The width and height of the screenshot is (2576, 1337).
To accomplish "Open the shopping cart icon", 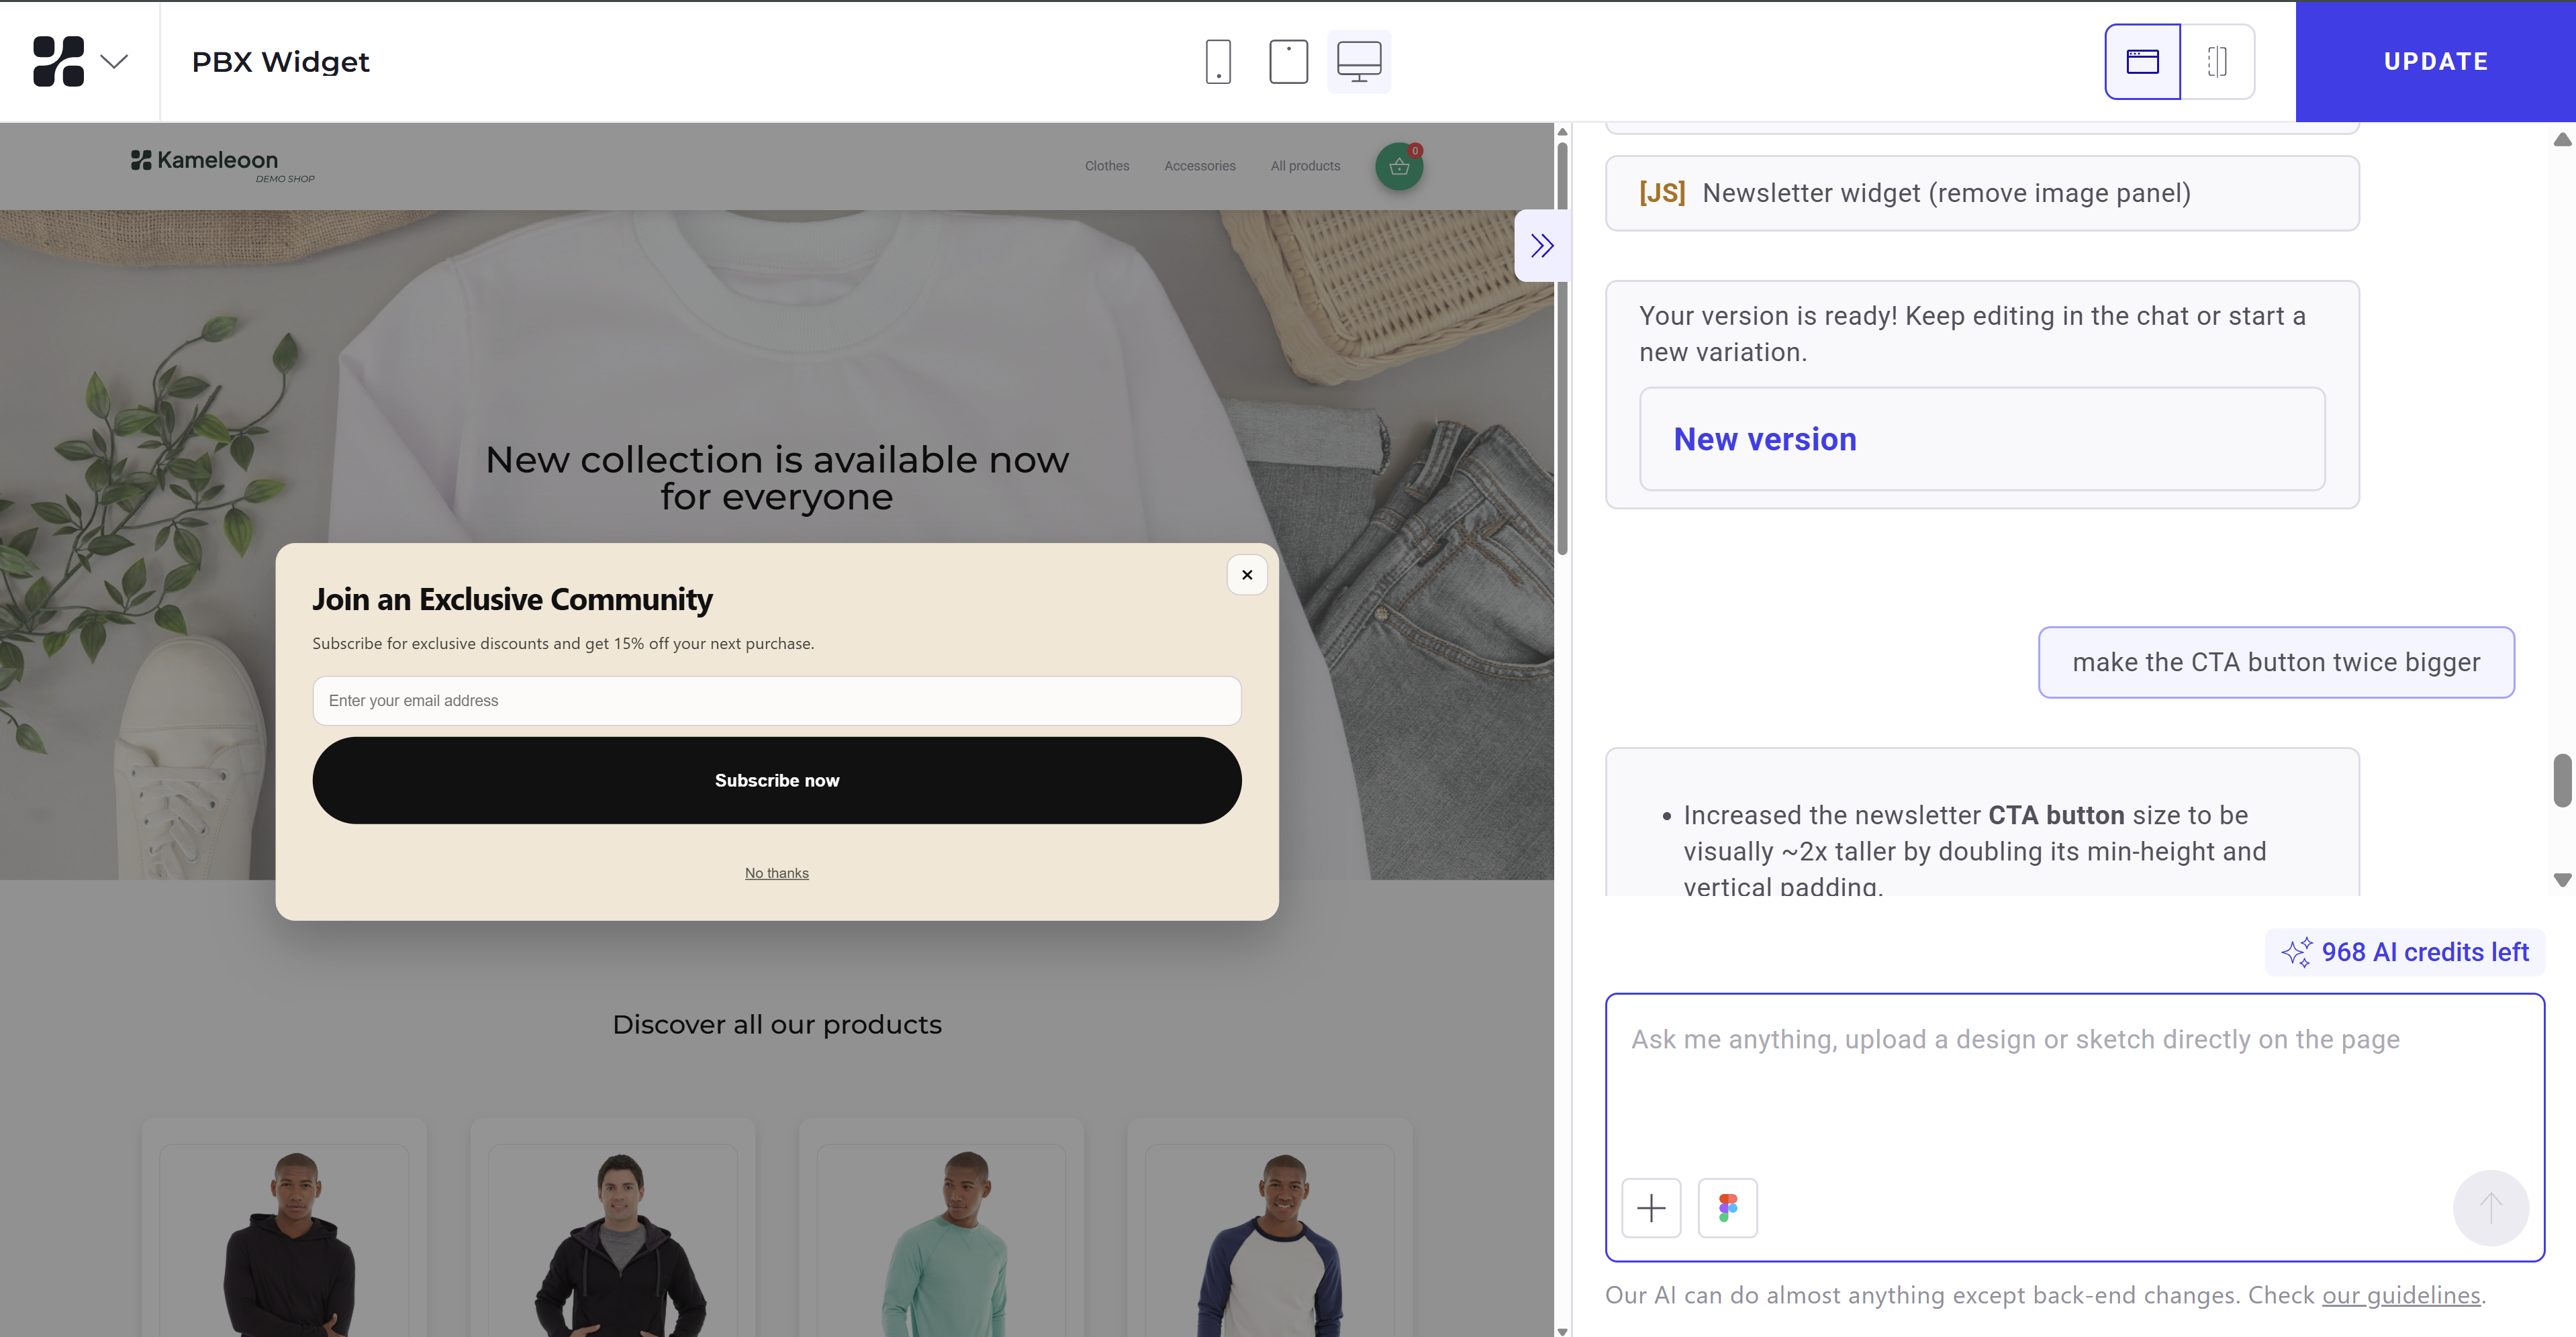I will tap(1399, 166).
